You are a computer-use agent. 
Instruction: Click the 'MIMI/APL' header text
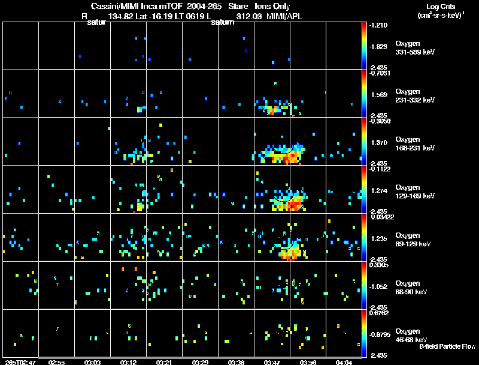[x=284, y=16]
